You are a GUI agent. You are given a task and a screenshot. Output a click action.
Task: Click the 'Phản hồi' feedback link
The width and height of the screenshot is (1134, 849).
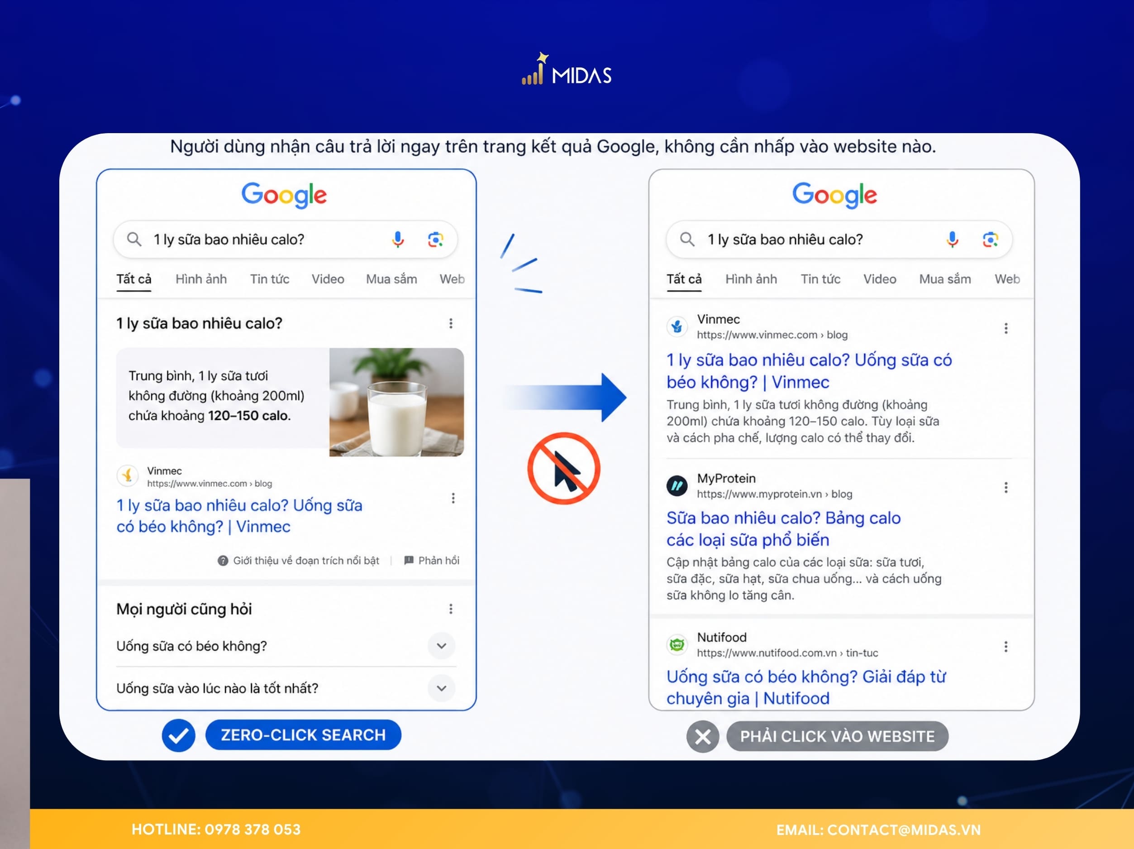coord(439,561)
